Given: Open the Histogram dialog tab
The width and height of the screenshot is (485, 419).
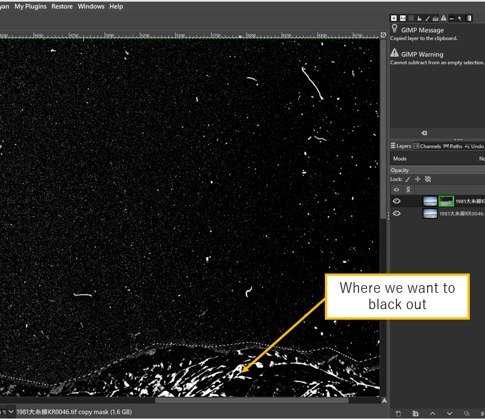Looking at the screenshot, I should click(x=419, y=18).
